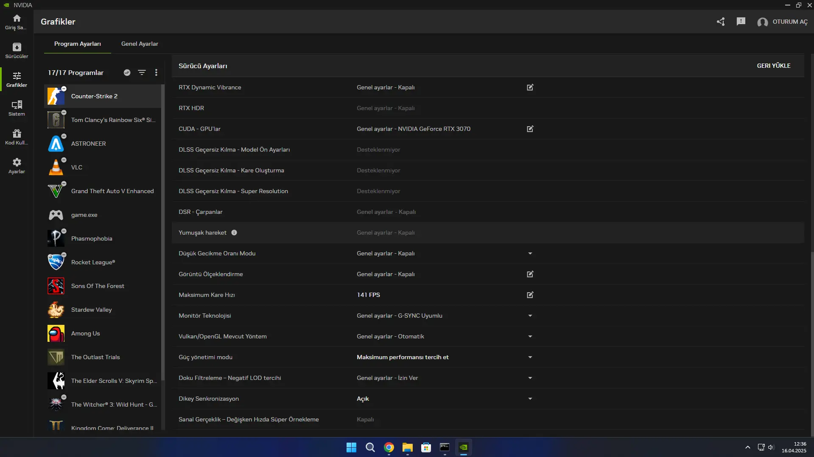Image resolution: width=814 pixels, height=457 pixels.
Task: Select the Phasmophobia game icon
Action: 56,238
